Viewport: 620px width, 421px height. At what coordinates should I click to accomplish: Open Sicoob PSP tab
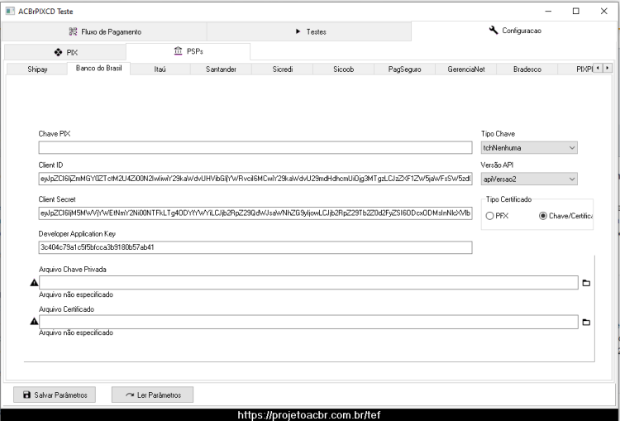343,69
